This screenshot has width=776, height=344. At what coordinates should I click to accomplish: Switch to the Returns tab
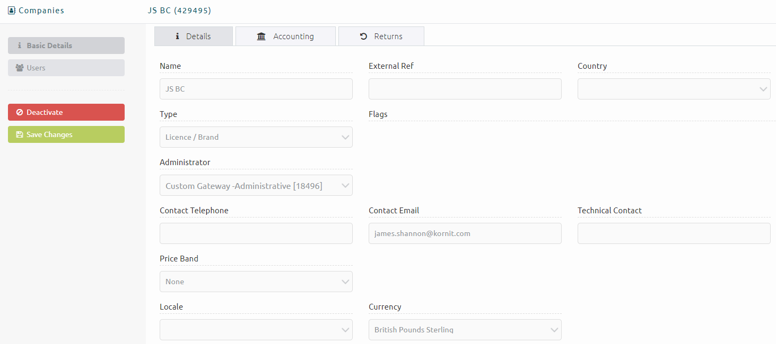tap(381, 36)
